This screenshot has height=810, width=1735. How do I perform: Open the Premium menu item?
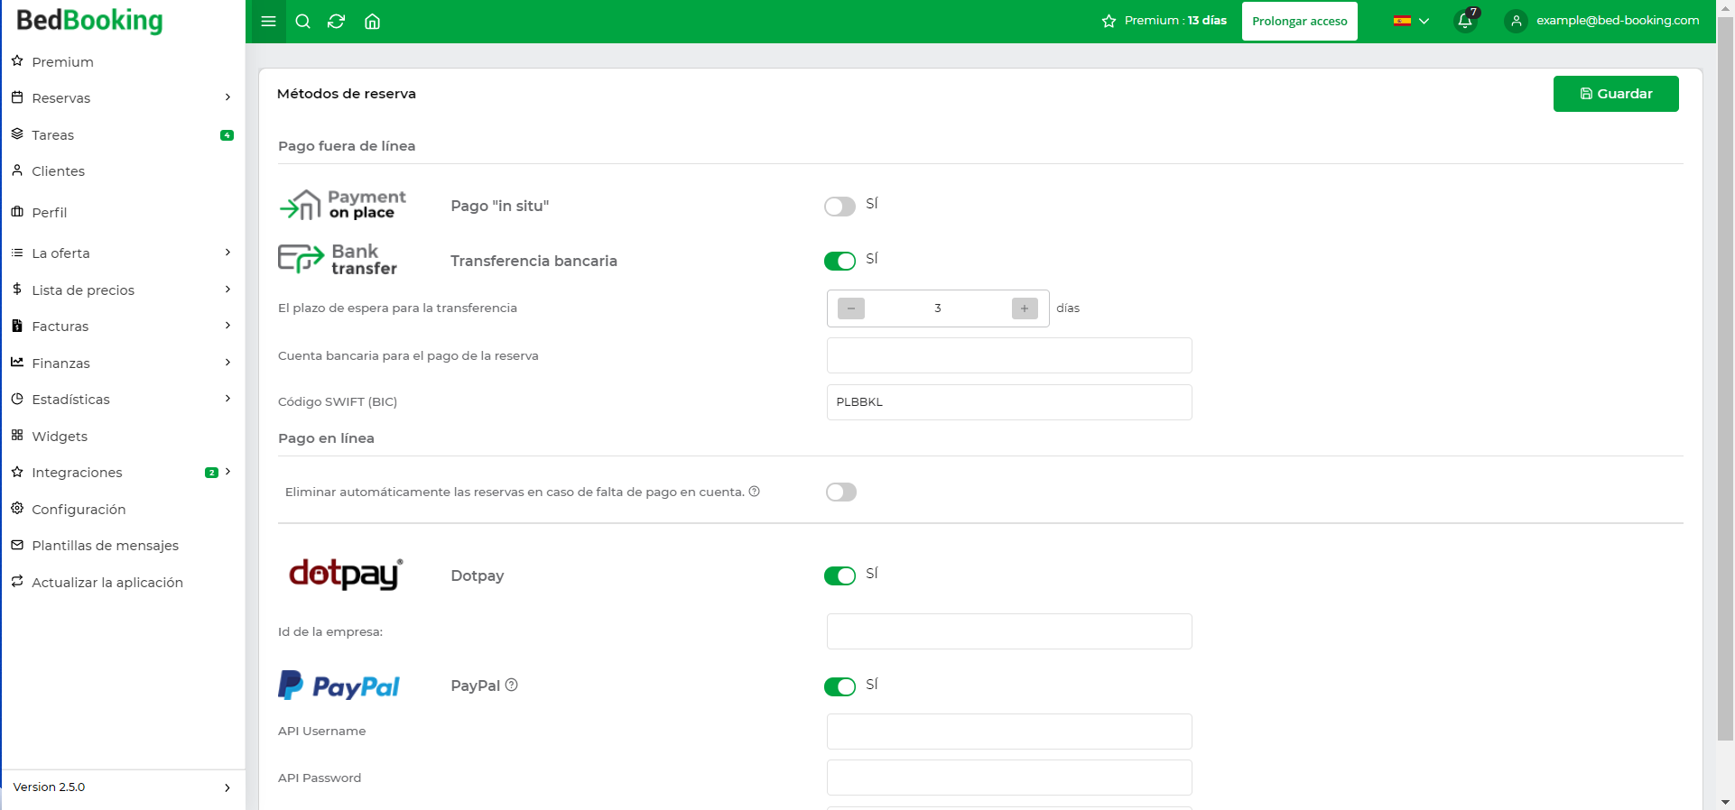123,61
